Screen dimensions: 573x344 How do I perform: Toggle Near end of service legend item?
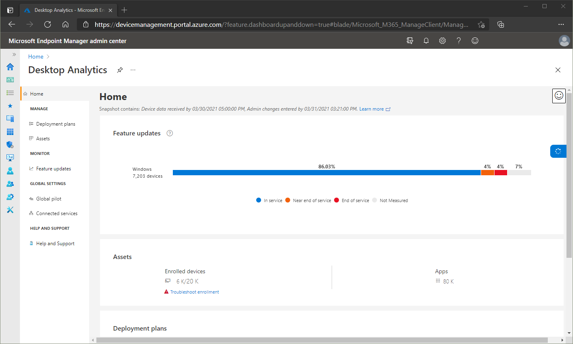click(x=308, y=200)
